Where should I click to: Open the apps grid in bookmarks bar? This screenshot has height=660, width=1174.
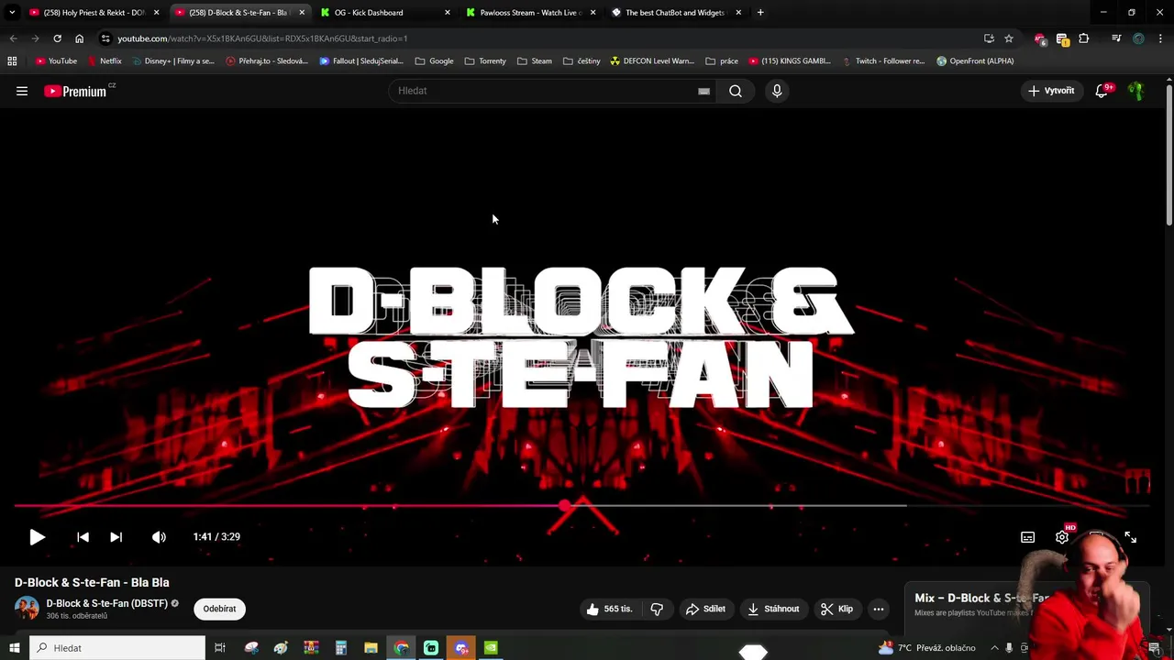12,61
